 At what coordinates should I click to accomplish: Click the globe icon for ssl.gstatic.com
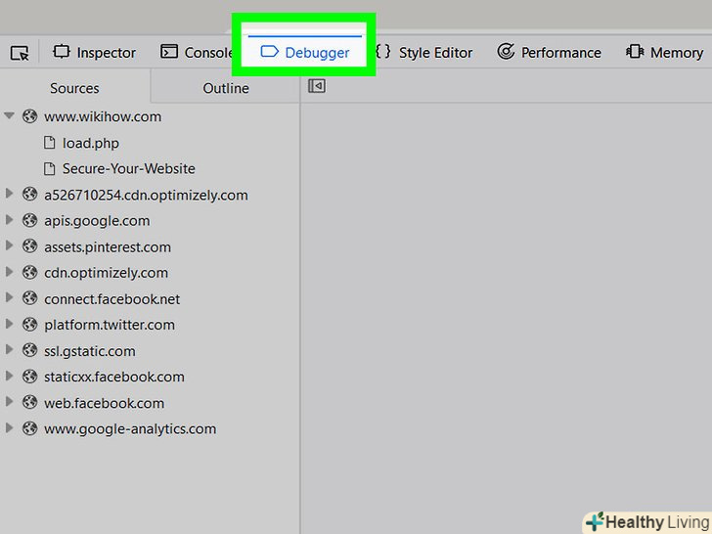(30, 350)
